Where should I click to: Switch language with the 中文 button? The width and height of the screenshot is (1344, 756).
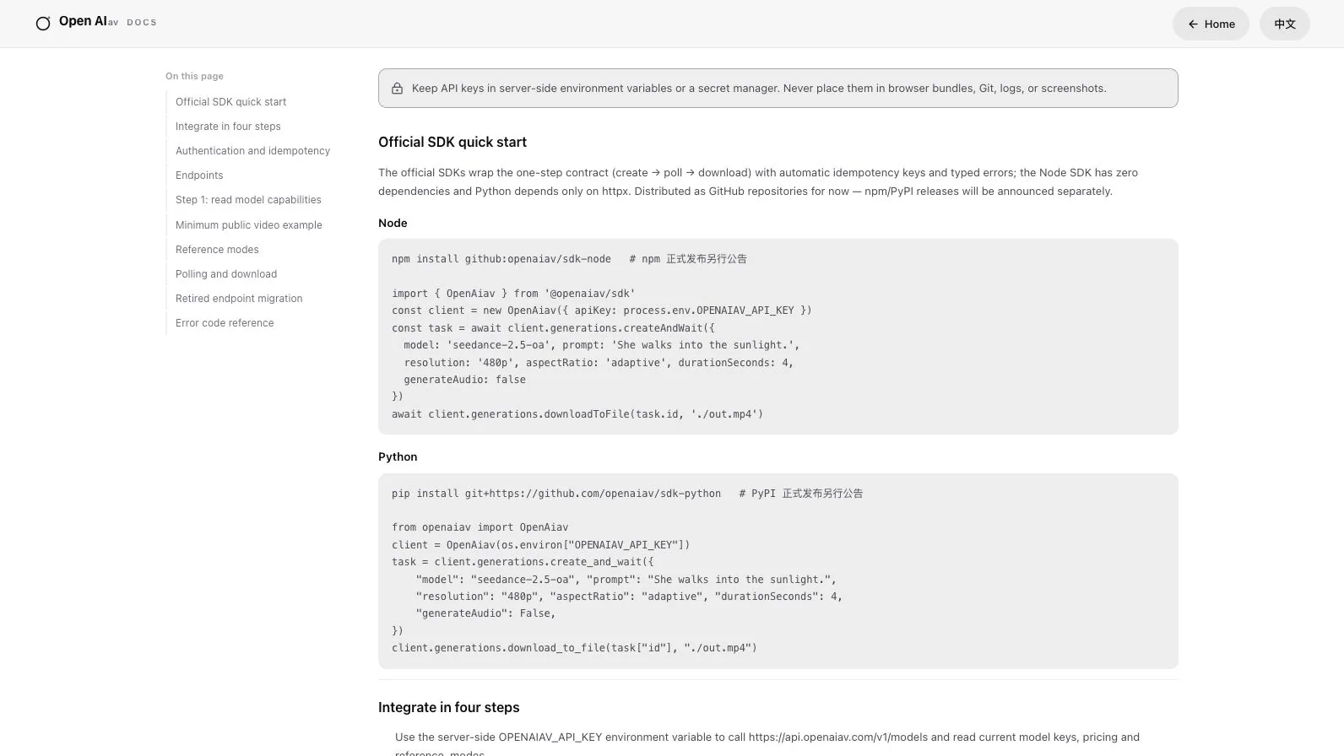(x=1284, y=24)
